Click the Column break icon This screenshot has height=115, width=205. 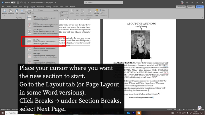(x=29, y=25)
